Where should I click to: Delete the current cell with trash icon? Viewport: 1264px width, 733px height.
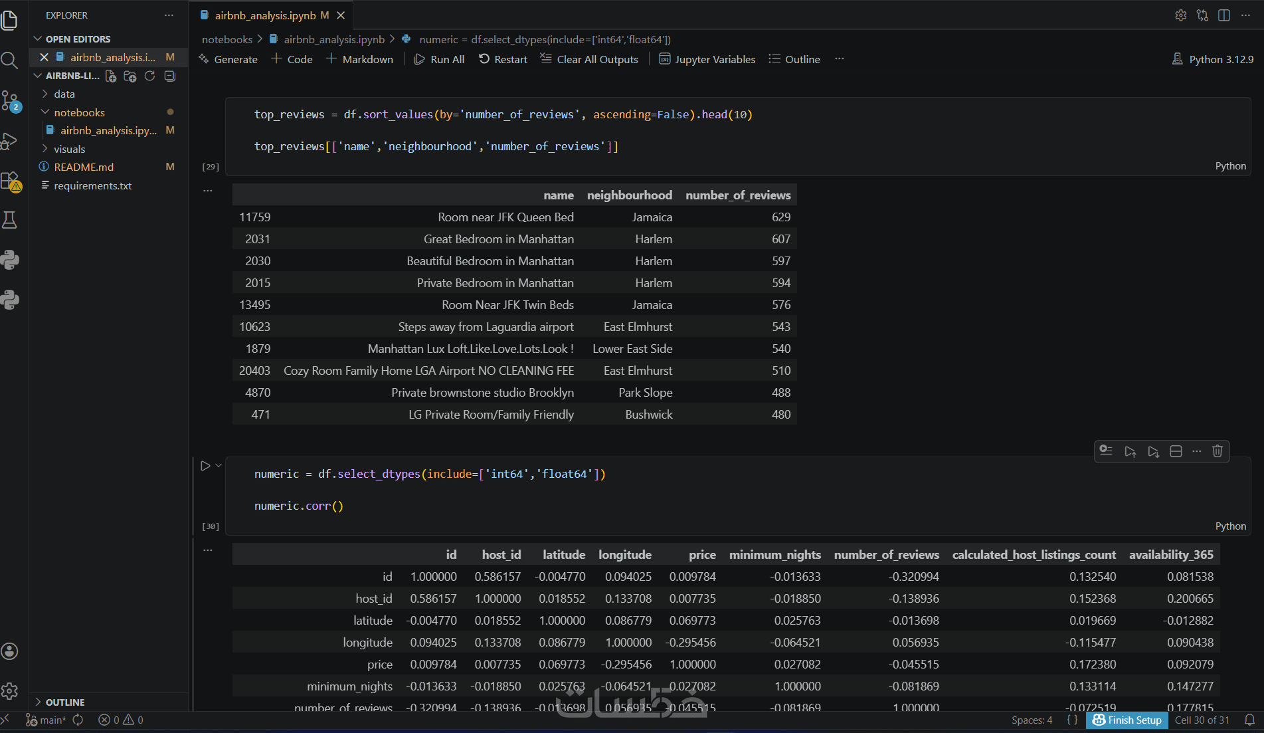(x=1218, y=451)
